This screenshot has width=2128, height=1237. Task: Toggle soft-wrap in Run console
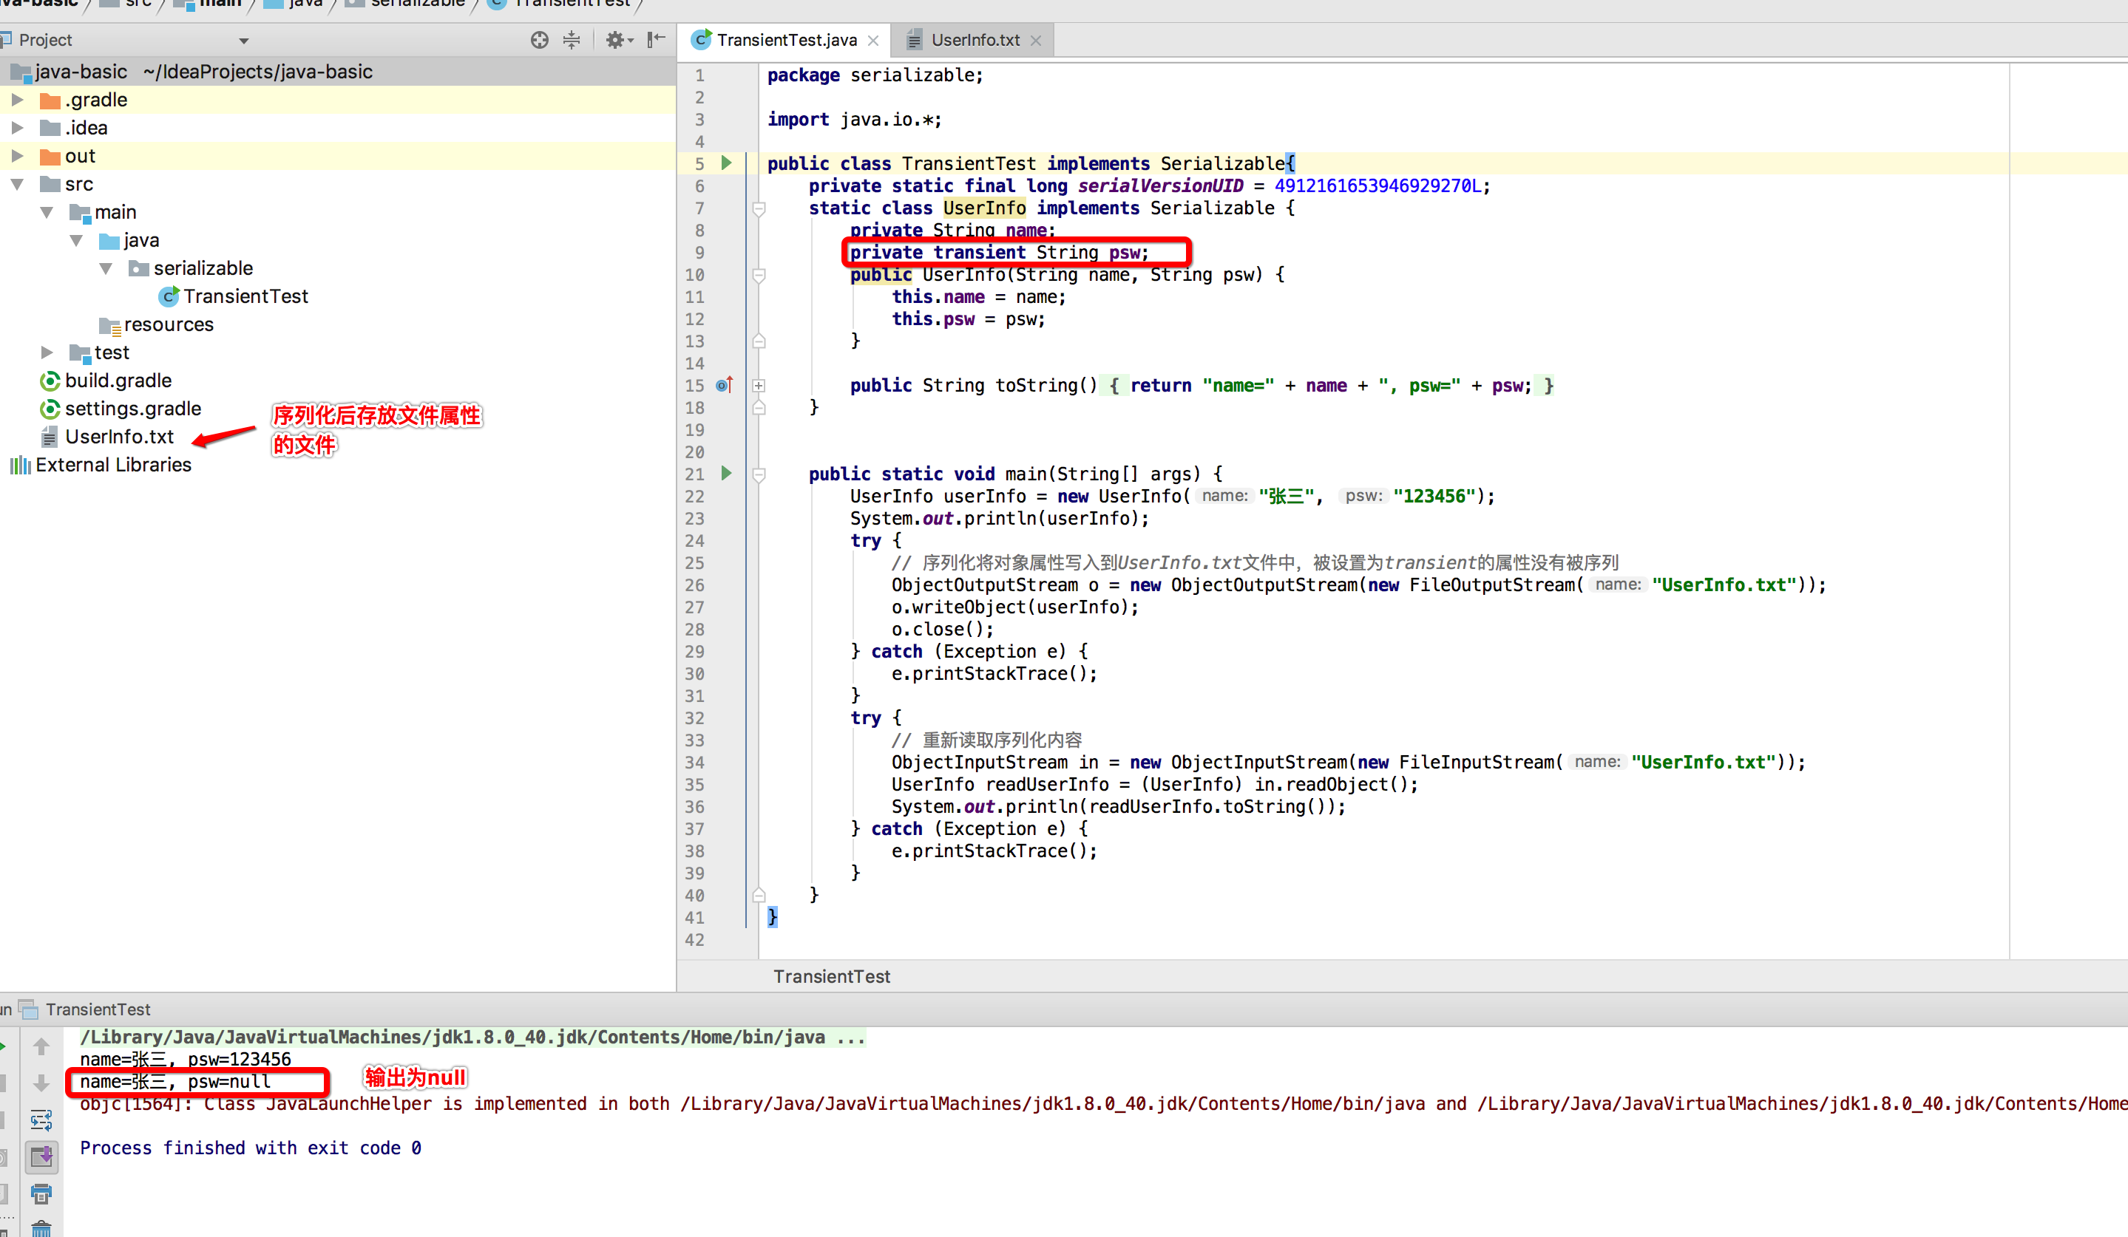(41, 1120)
